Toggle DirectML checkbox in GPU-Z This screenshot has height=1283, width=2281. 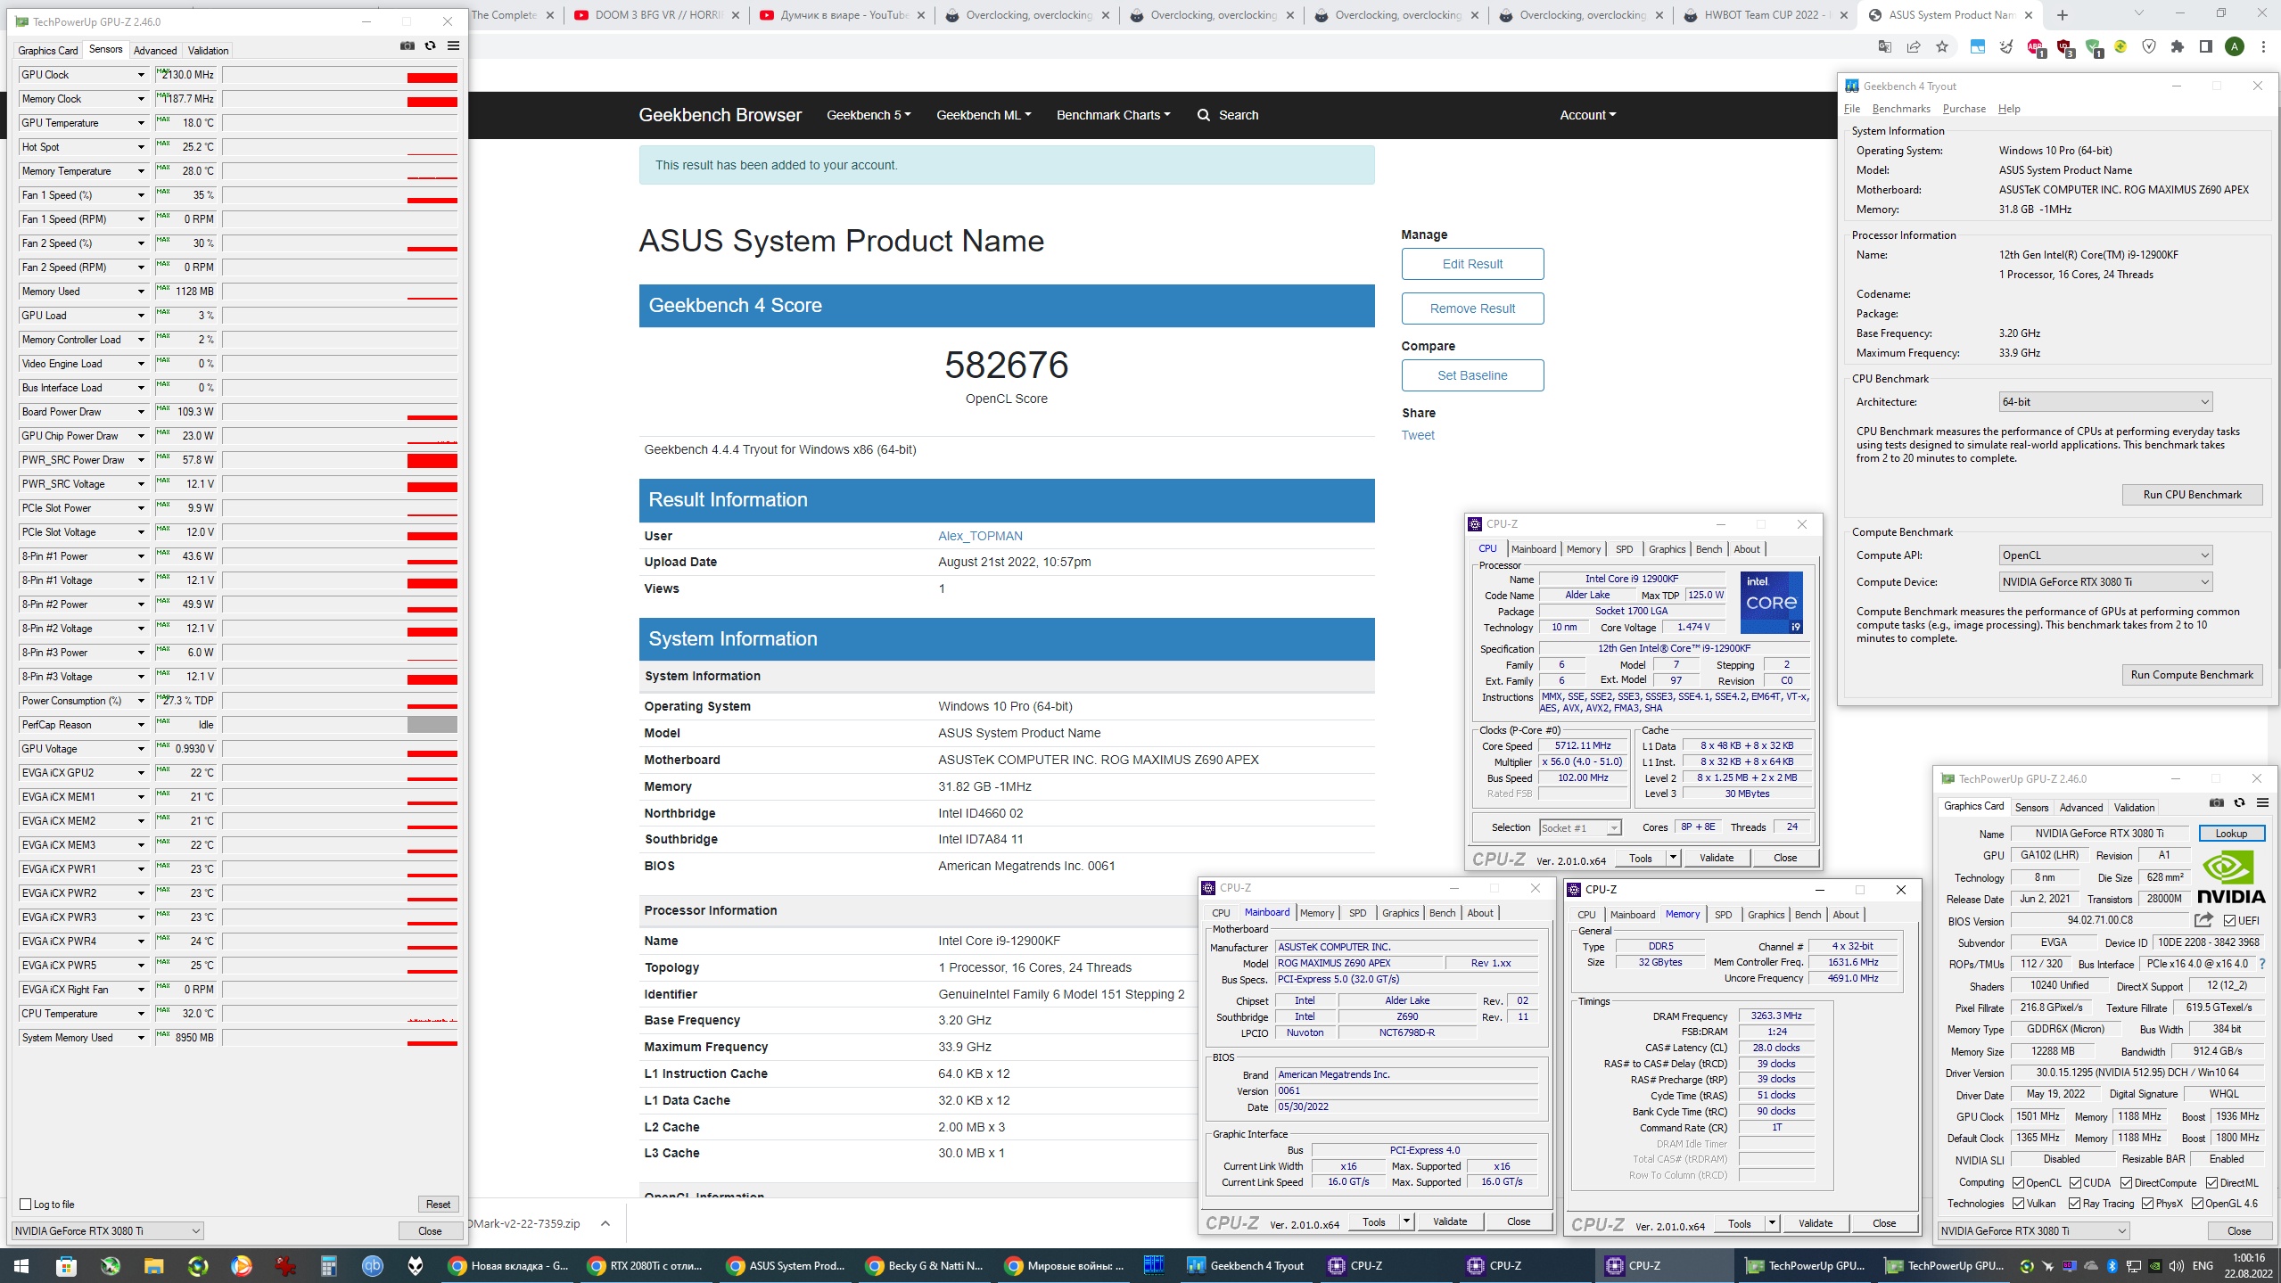[2212, 1183]
